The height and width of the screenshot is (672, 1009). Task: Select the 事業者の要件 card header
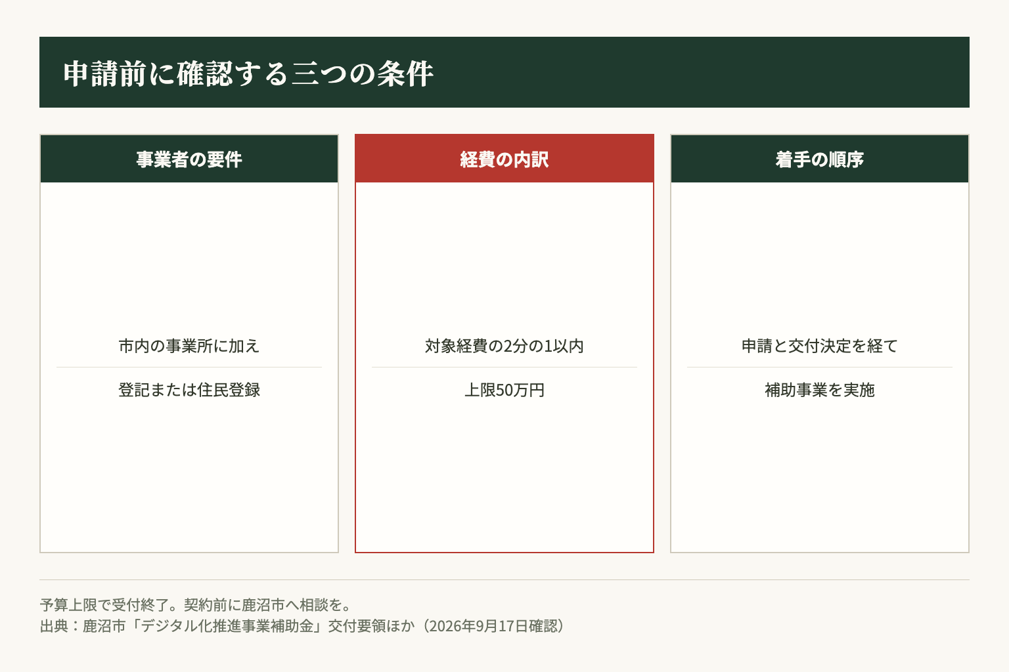click(189, 159)
